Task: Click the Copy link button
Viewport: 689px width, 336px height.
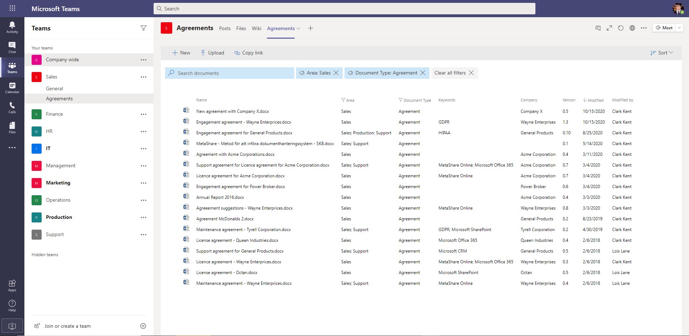Action: [x=249, y=53]
